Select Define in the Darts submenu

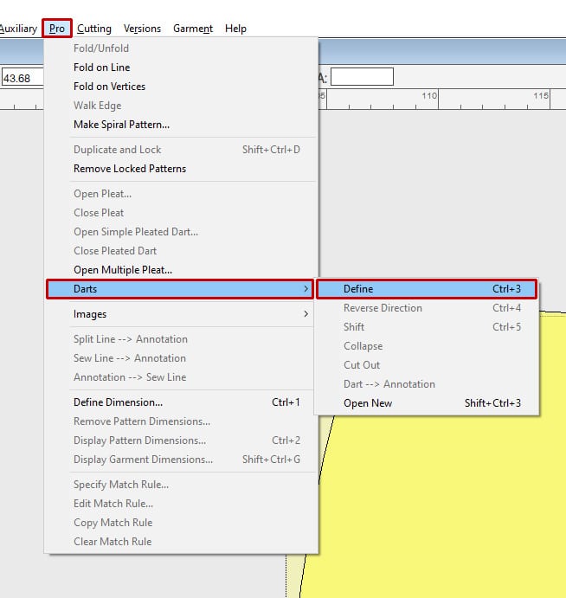[x=427, y=289]
